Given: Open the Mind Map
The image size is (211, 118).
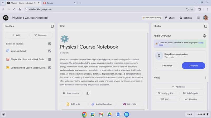Looking at the screenshot, I should 130,104.
